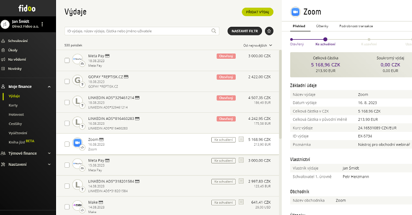Check the Zoom expense checkbox
The width and height of the screenshot is (412, 215).
point(67,144)
